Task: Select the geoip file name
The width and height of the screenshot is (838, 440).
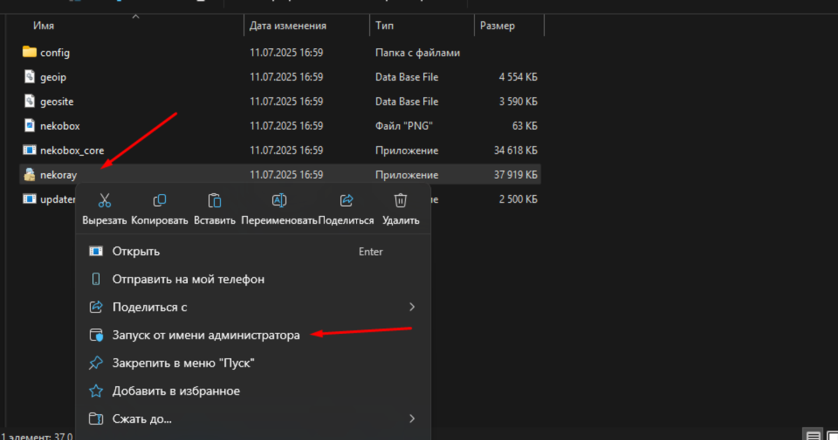Action: (53, 78)
